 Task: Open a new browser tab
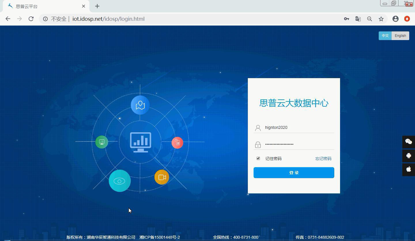97,6
